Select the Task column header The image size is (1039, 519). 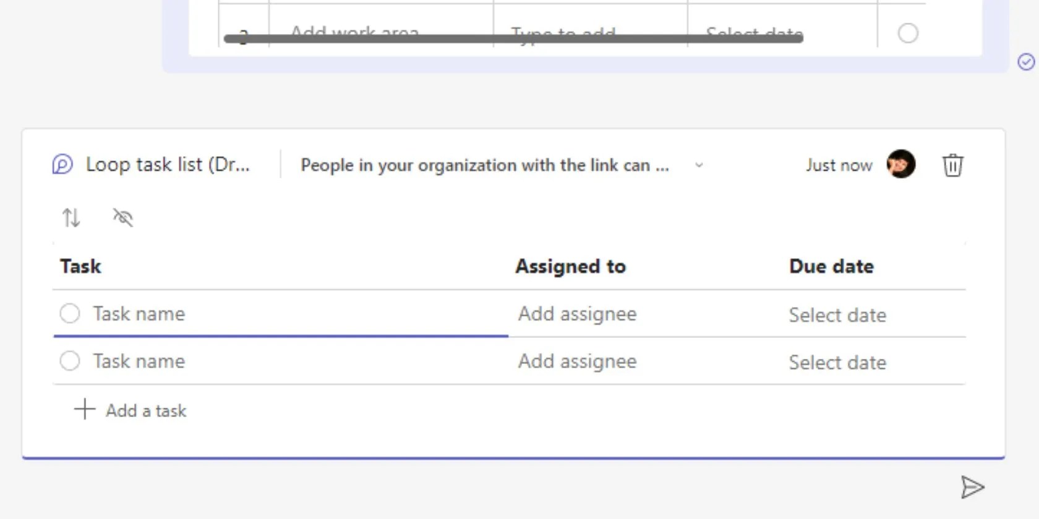(80, 266)
